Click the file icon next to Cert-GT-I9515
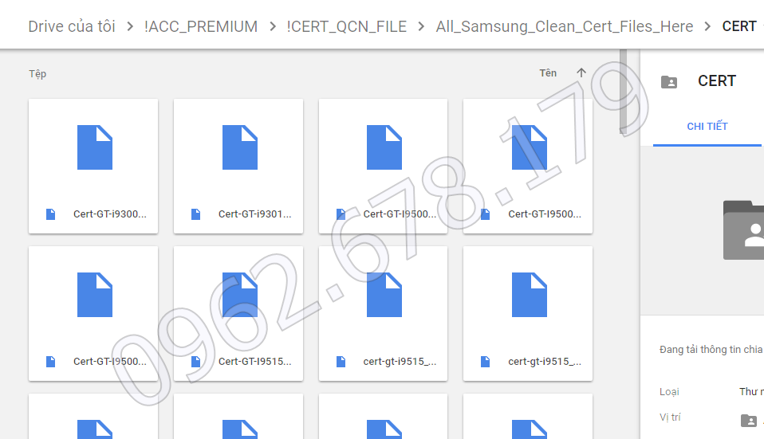 [196, 362]
